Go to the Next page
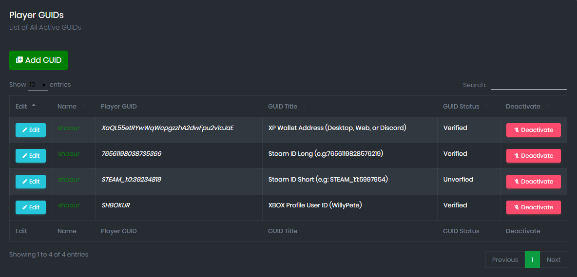The image size is (577, 277). coord(554,259)
